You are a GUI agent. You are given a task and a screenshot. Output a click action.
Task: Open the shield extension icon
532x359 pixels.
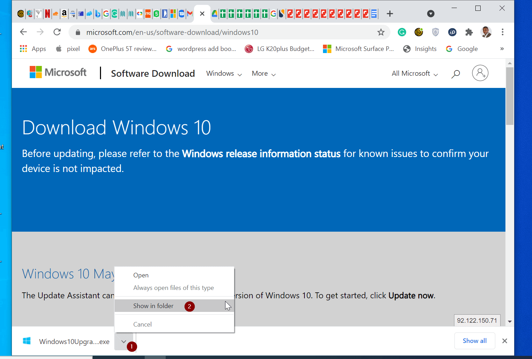[x=436, y=32]
